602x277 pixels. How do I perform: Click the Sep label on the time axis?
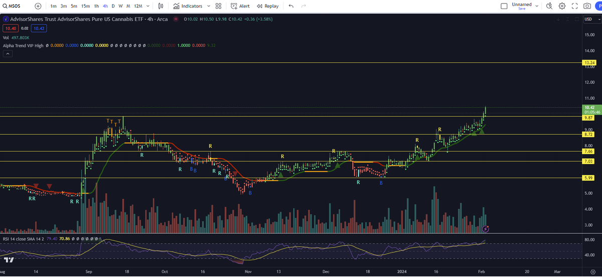click(89, 270)
